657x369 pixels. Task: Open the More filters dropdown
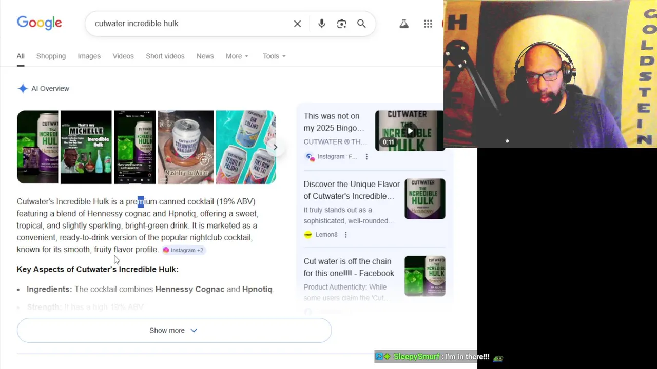(237, 56)
